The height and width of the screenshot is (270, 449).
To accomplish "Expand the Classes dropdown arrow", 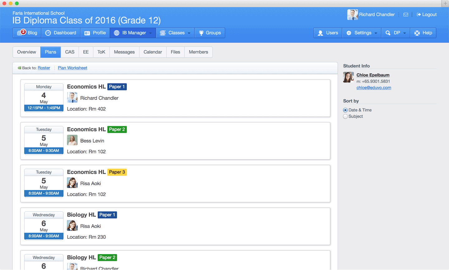I will 189,33.
